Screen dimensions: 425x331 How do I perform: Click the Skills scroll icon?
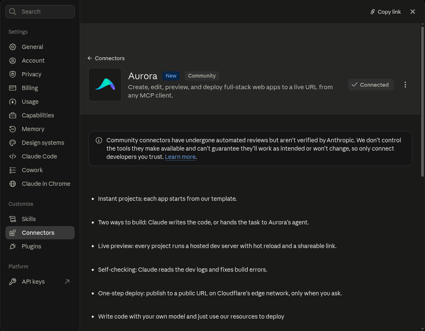pyautogui.click(x=12, y=219)
